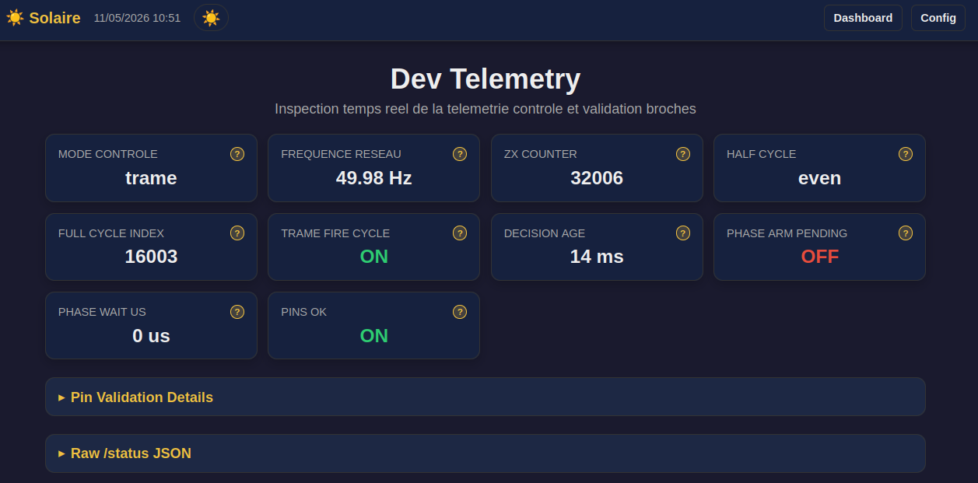Expand Pin Validation Details section
Viewport: 978px width, 483px height.
485,397
